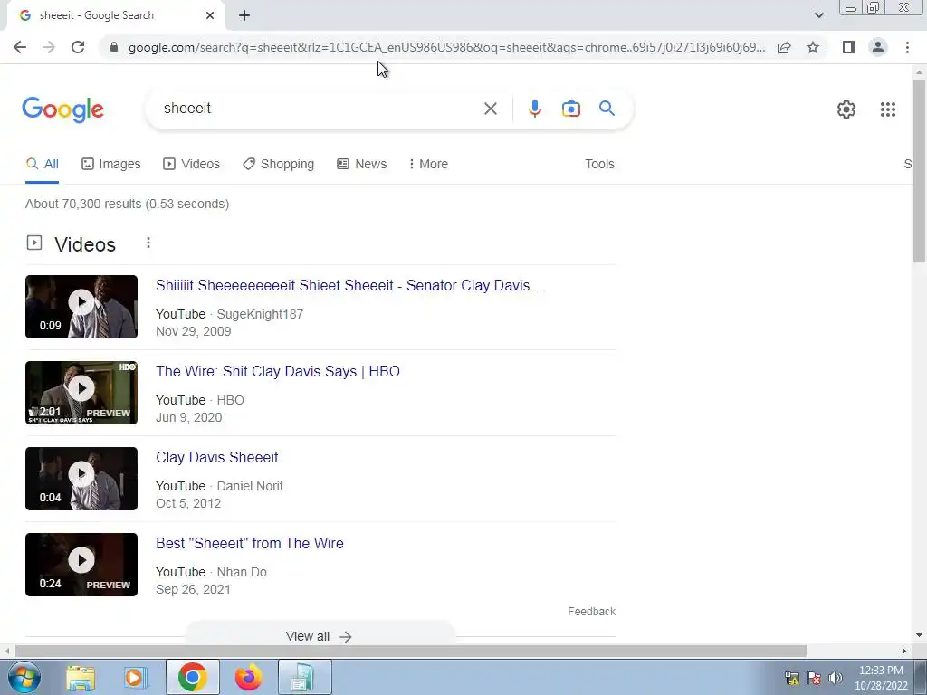This screenshot has height=695, width=927.
Task: Open the volume speaker tray icon
Action: [x=835, y=678]
